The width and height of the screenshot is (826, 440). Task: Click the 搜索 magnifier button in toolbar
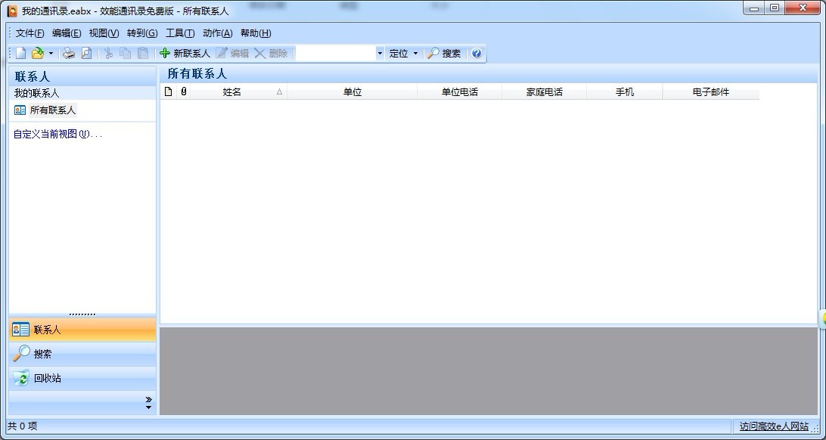pos(444,53)
